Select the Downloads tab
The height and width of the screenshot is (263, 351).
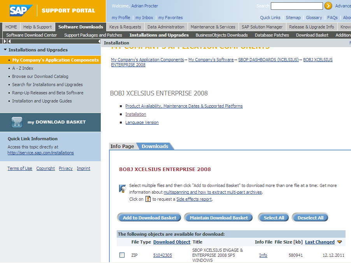[x=155, y=146]
